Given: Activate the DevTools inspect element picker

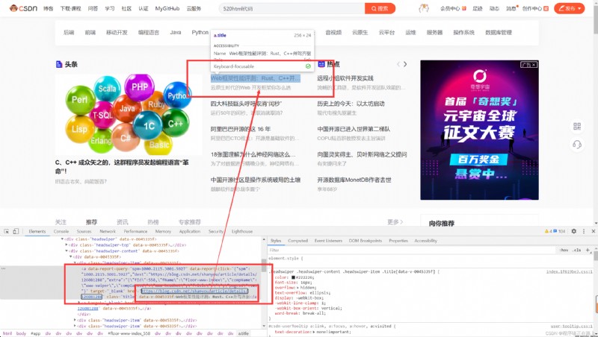Looking at the screenshot, I should [7, 231].
